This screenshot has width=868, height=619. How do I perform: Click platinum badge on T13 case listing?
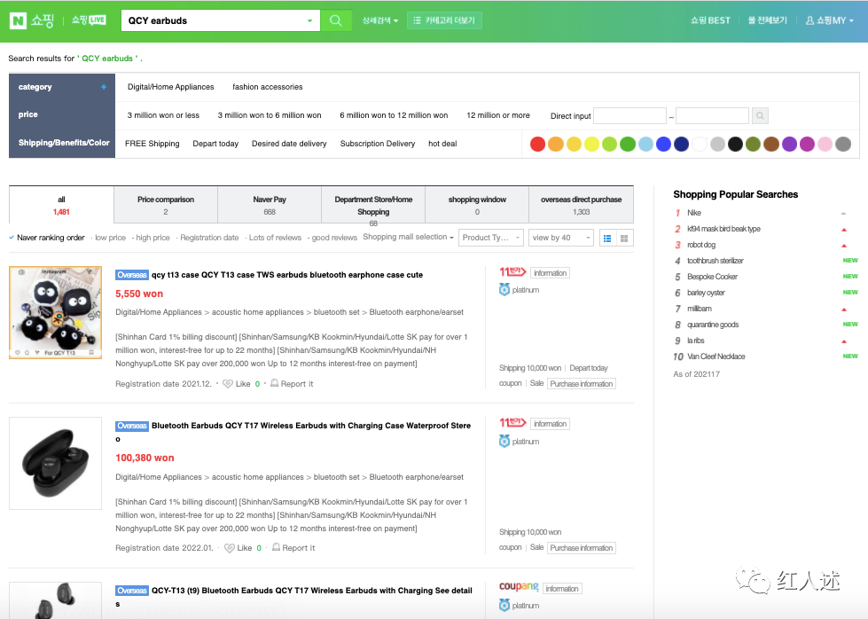[520, 290]
